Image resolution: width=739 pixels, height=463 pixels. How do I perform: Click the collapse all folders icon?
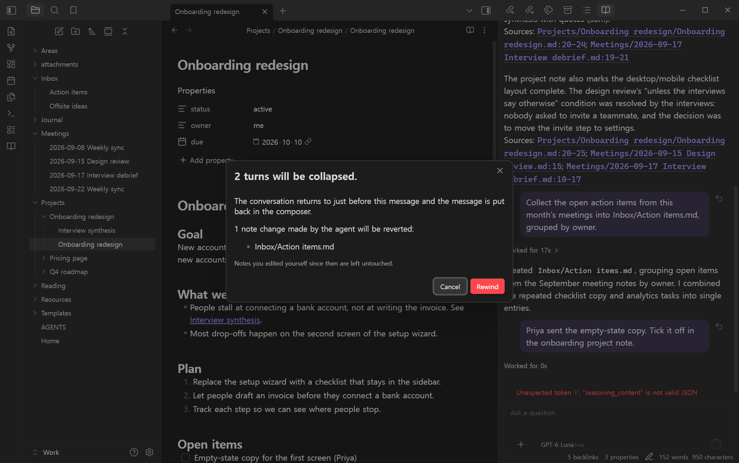pos(125,31)
